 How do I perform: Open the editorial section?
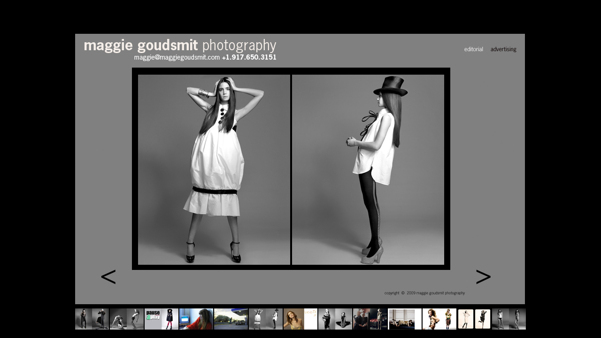(473, 49)
